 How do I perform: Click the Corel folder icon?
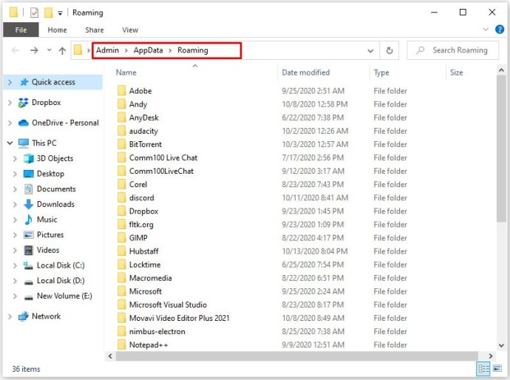122,184
